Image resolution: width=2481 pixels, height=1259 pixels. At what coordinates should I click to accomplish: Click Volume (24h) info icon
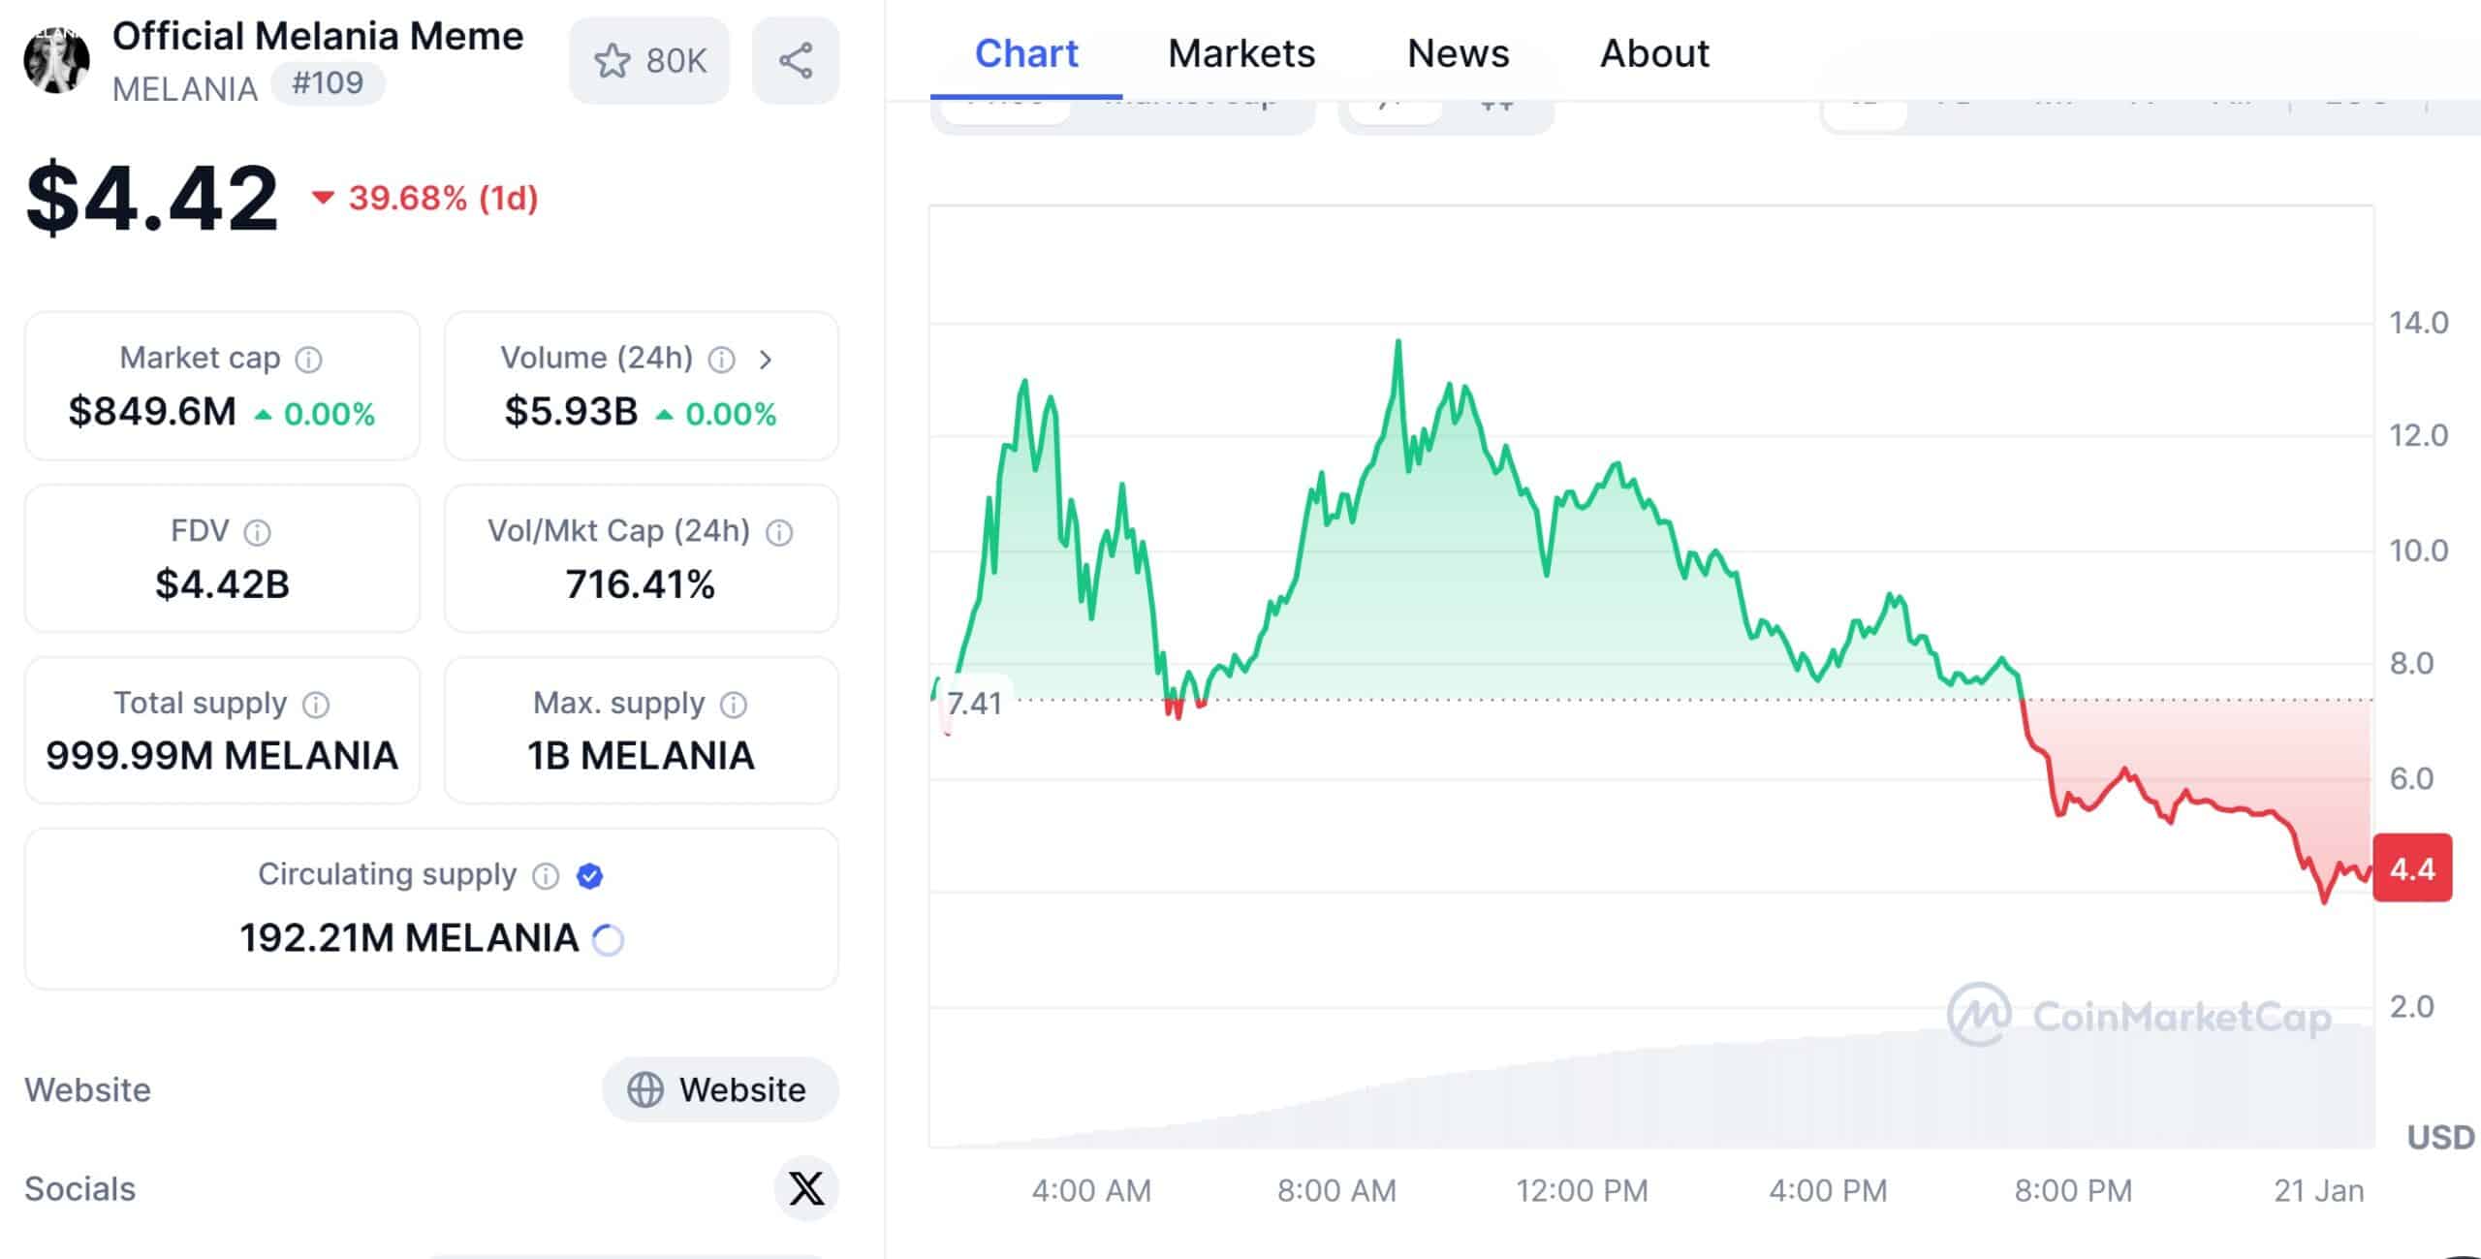pos(721,360)
